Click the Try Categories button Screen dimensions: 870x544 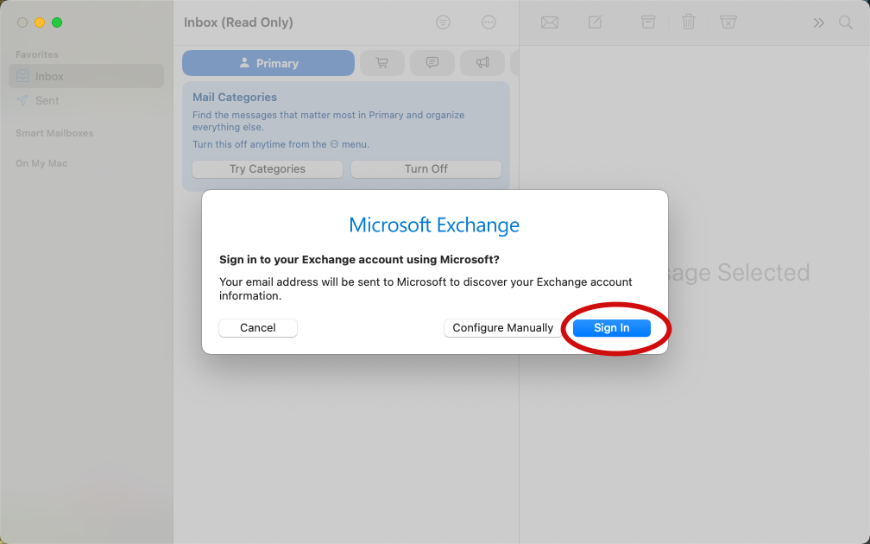pyautogui.click(x=268, y=168)
